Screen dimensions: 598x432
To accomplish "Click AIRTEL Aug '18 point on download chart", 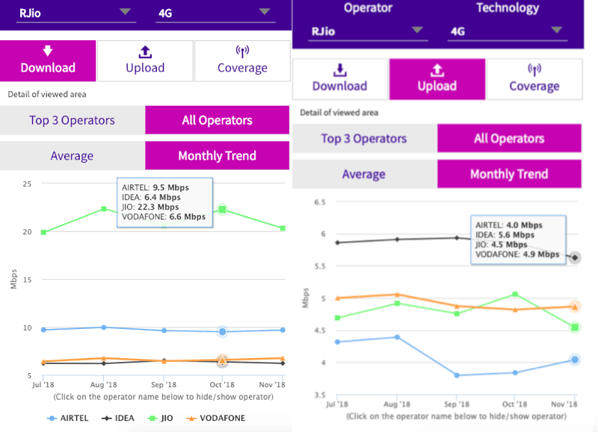I will click(104, 328).
